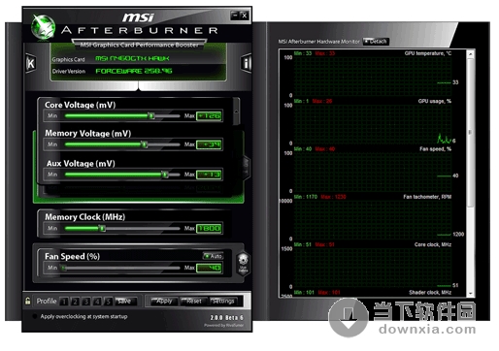Click the Driver Version Forceware readout
This screenshot has width=499, height=351.
(134, 71)
